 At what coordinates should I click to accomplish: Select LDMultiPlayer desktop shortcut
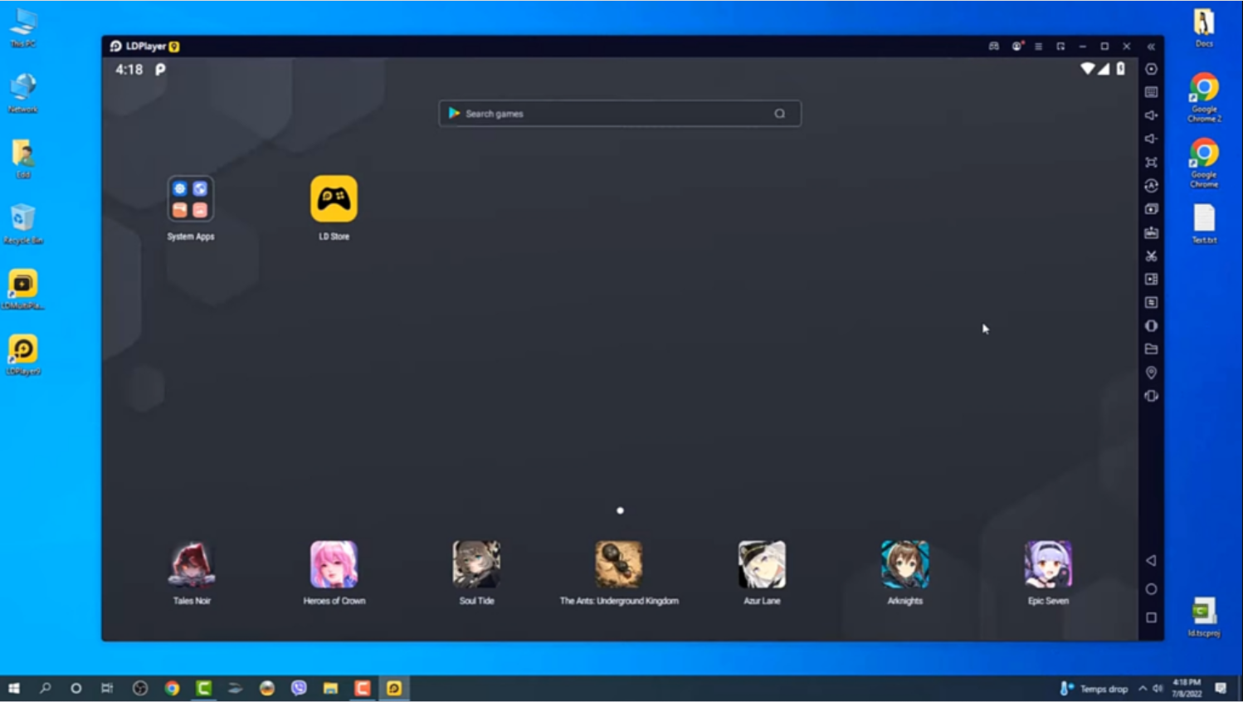coord(23,290)
